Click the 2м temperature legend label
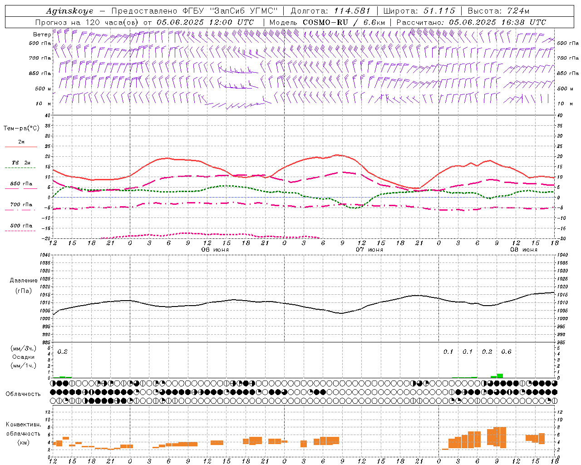The width and height of the screenshot is (581, 465). click(21, 142)
